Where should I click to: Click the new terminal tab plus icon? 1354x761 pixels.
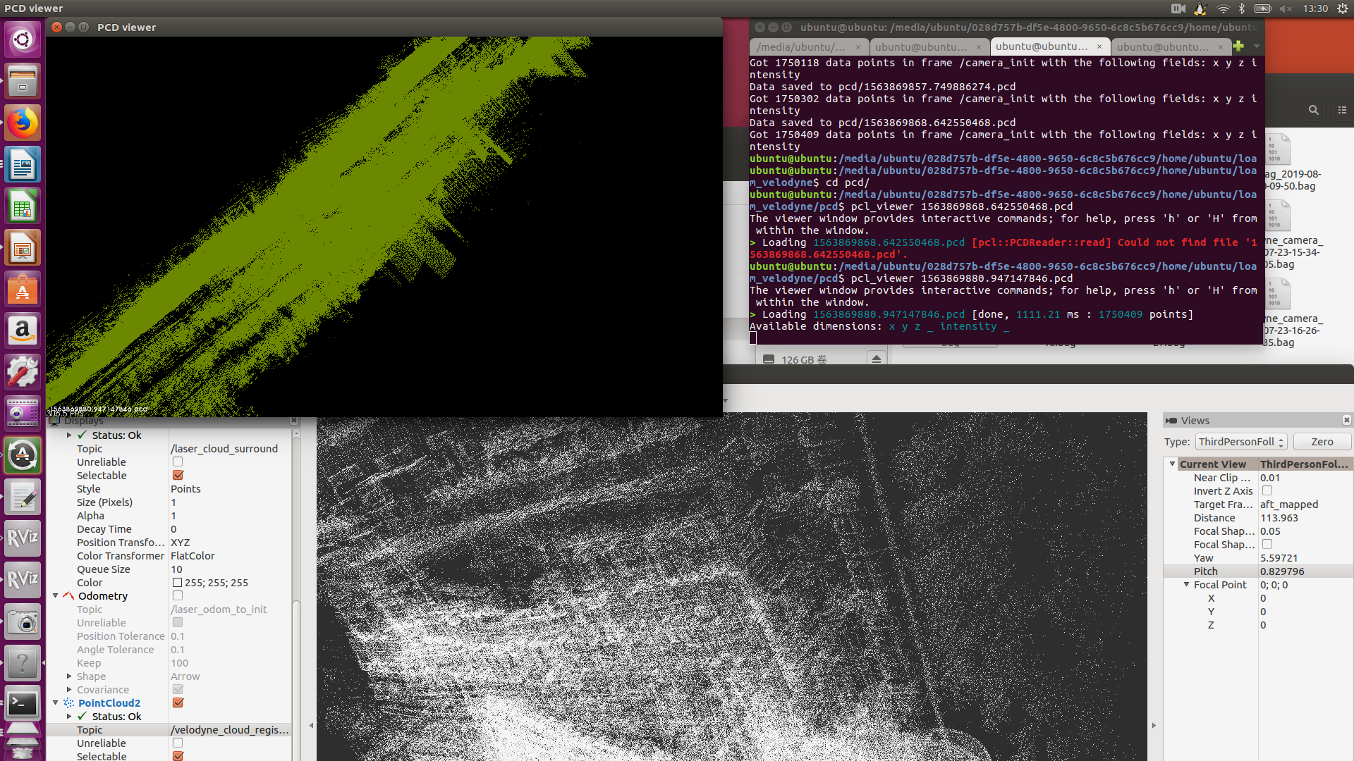point(1238,47)
